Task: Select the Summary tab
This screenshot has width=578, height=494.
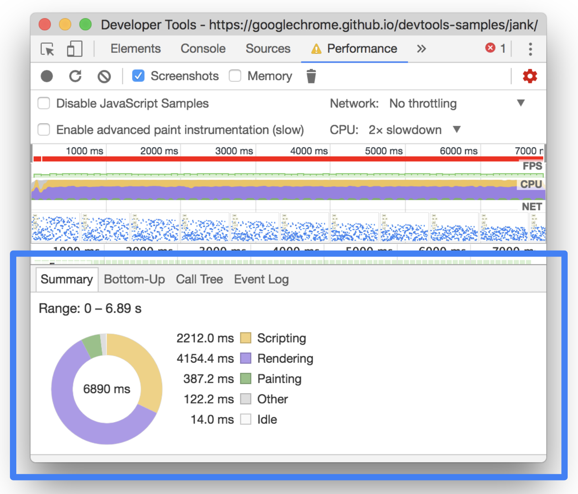Action: coord(67,279)
